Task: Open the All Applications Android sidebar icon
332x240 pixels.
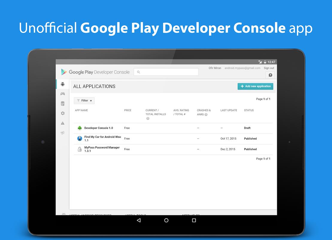Action: (x=63, y=84)
